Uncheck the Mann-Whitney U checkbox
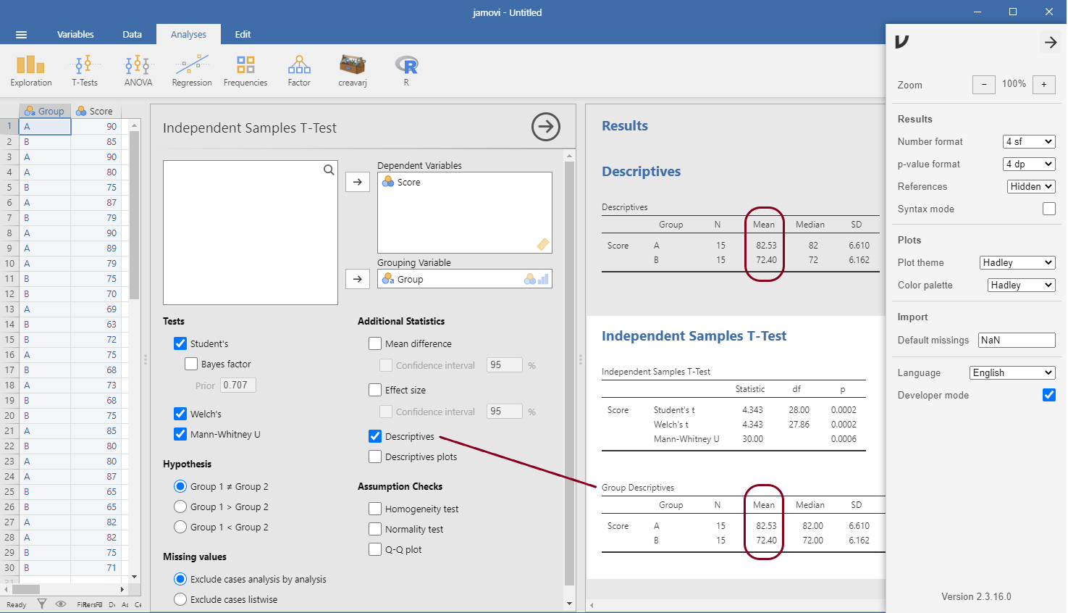This screenshot has width=1068, height=613. (180, 434)
